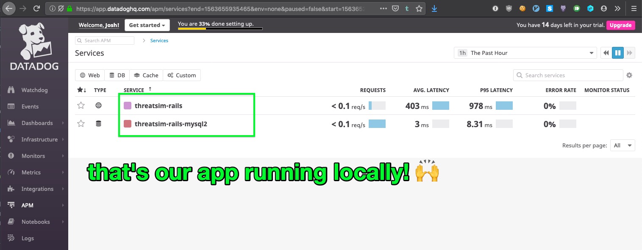The image size is (642, 250).
Task: Click the Pocket save icon in address bar
Action: pos(395,8)
